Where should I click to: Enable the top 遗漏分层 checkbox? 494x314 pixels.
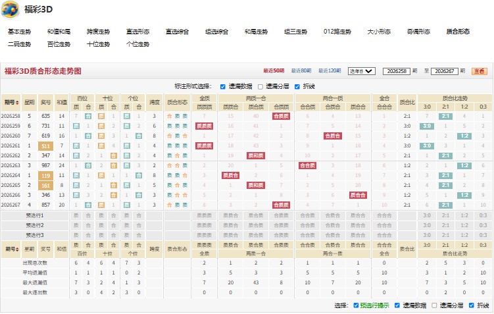coord(260,87)
